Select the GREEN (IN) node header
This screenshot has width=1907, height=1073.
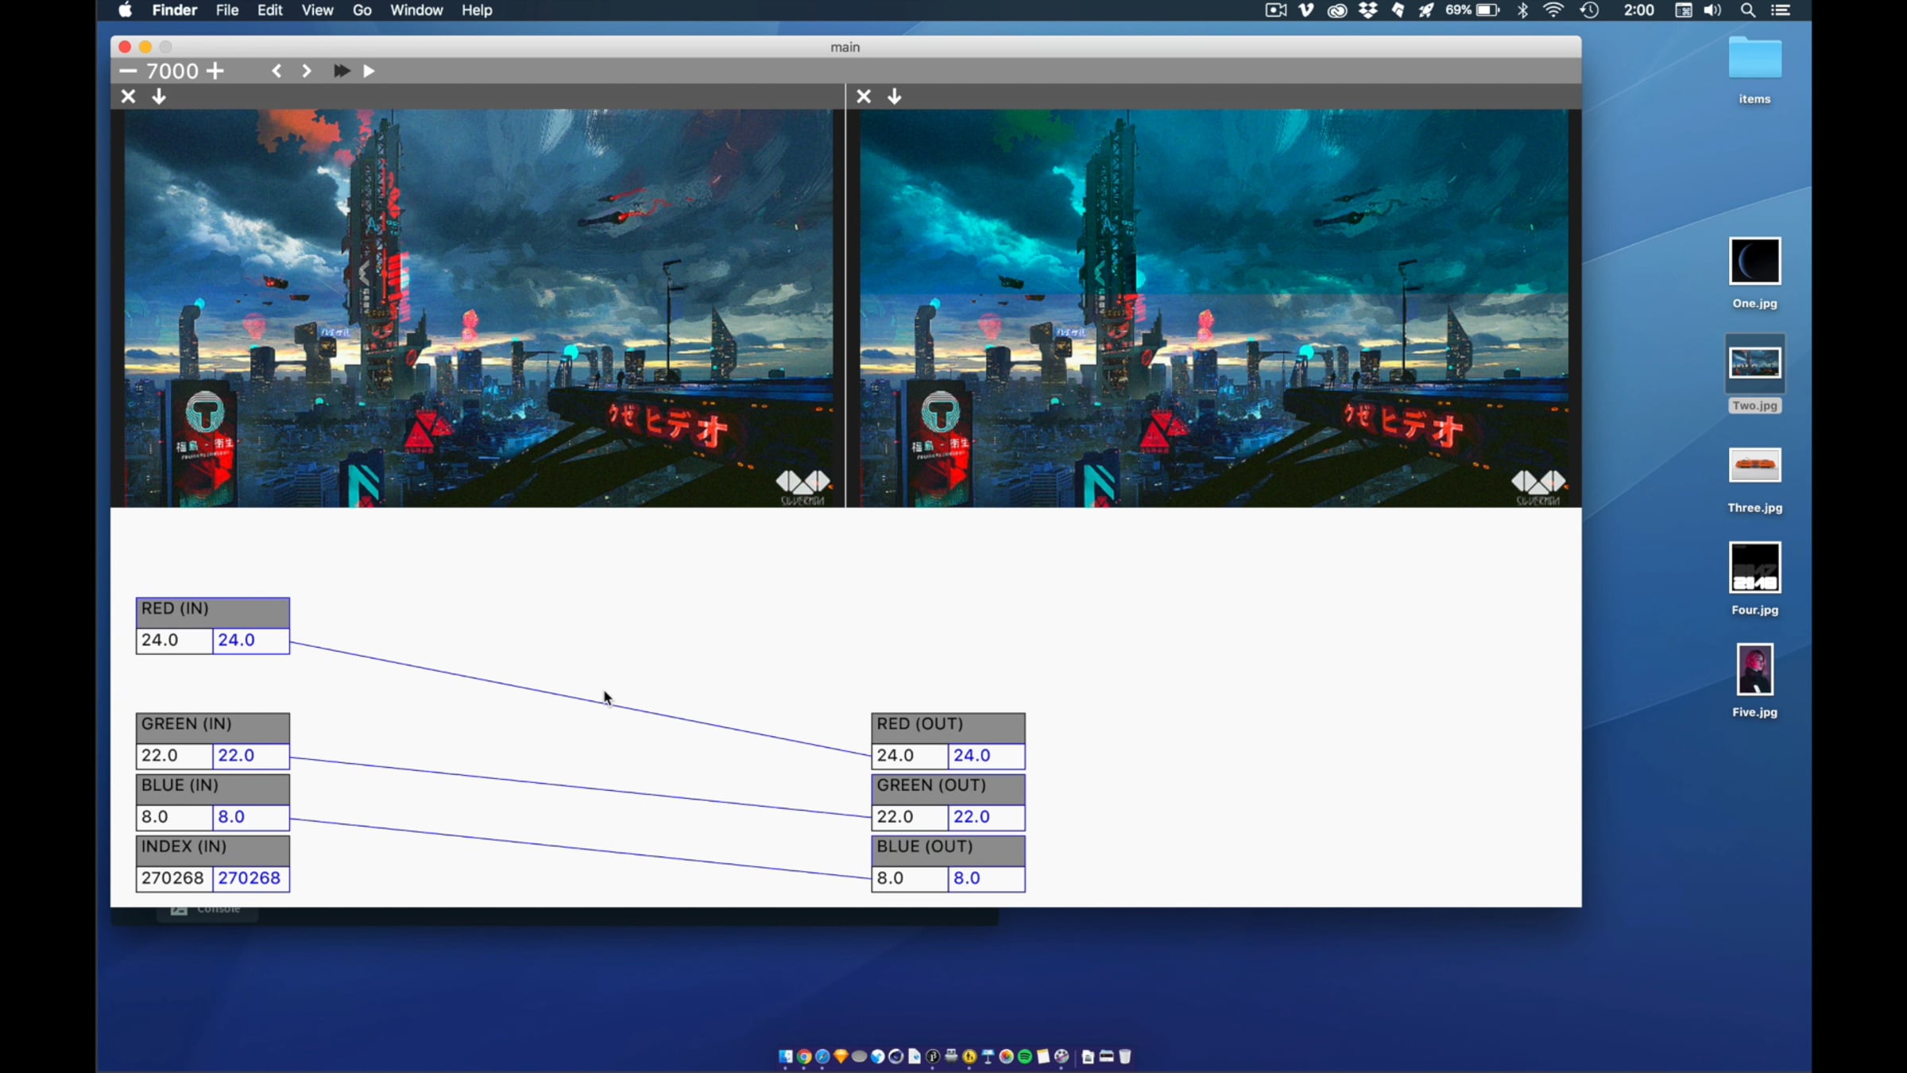pos(213,727)
